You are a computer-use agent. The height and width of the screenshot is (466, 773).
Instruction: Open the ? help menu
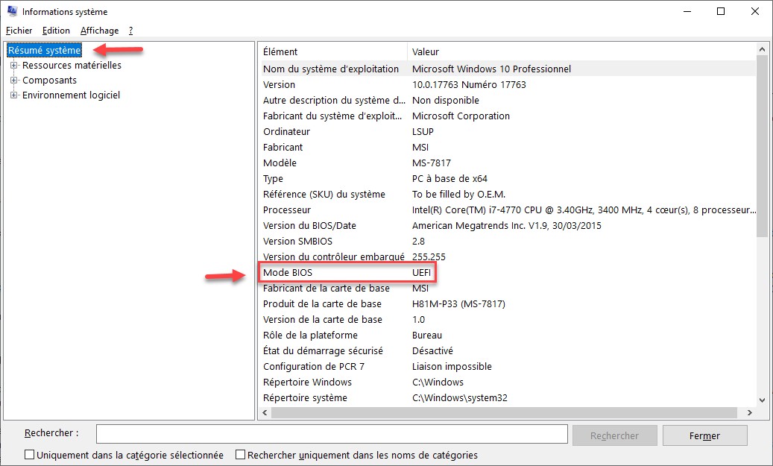click(x=130, y=31)
